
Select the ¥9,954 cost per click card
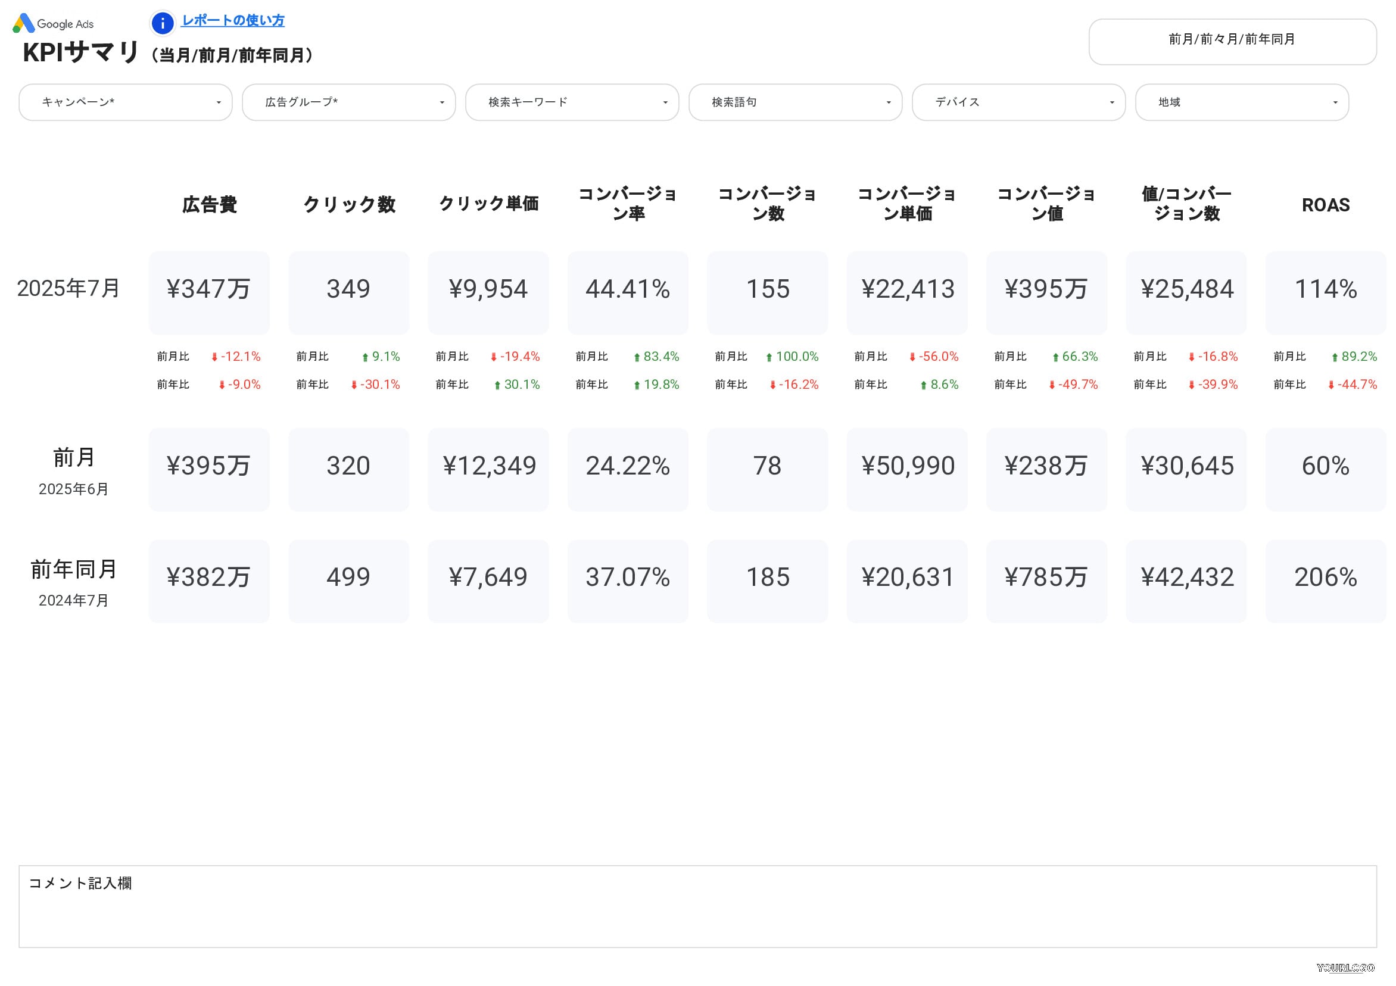[x=488, y=292]
